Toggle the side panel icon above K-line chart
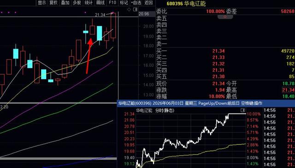The height and width of the screenshot is (168, 295). [x=135, y=9]
